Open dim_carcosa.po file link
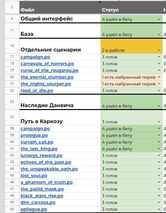The image size is (166, 213). pyautogui.click(x=38, y=202)
